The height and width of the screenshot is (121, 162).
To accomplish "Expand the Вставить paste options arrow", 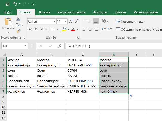I will pyautogui.click(x=8, y=32).
